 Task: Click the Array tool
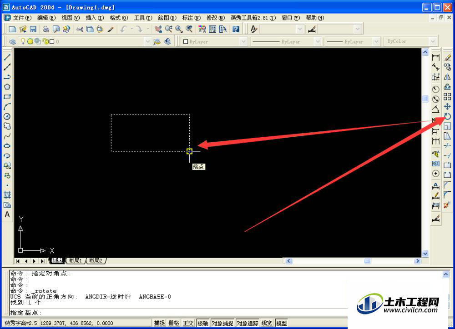click(447, 96)
